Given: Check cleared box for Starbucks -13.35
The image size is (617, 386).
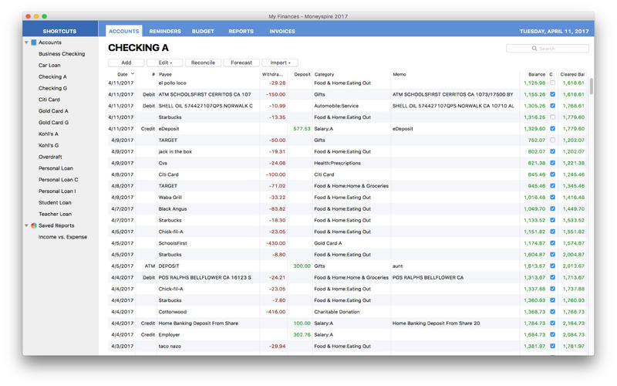Looking at the screenshot, I should pyautogui.click(x=552, y=117).
